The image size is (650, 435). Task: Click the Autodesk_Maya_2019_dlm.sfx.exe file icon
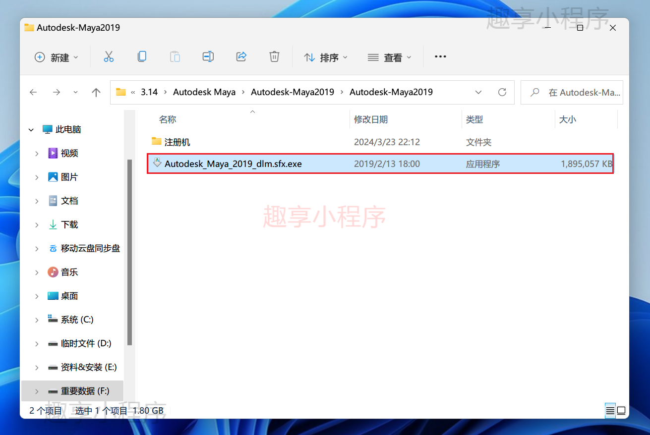click(157, 163)
